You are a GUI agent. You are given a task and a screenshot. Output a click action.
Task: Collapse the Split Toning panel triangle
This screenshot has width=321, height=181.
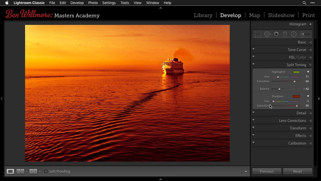[x=310, y=65]
